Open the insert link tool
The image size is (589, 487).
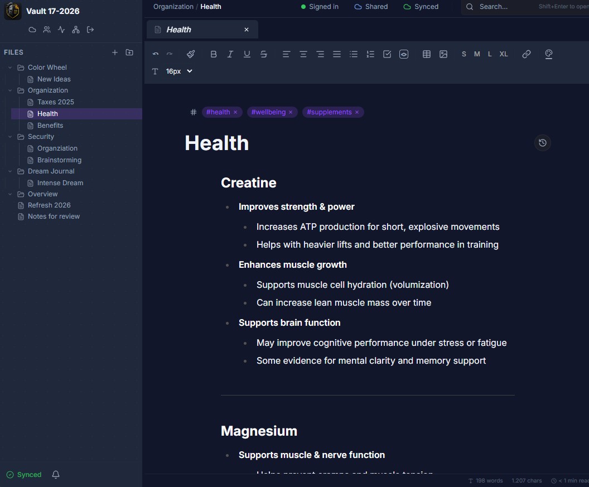526,54
